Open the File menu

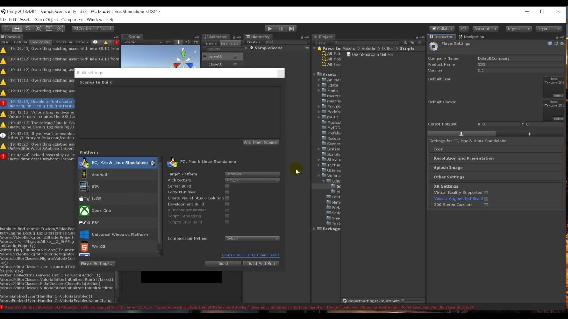click(x=3, y=20)
